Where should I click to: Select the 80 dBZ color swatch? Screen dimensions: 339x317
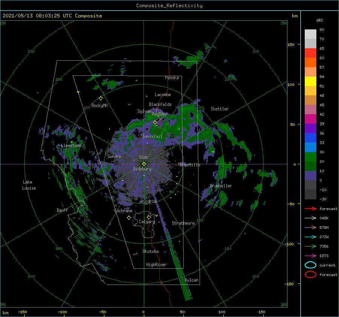pos(310,34)
